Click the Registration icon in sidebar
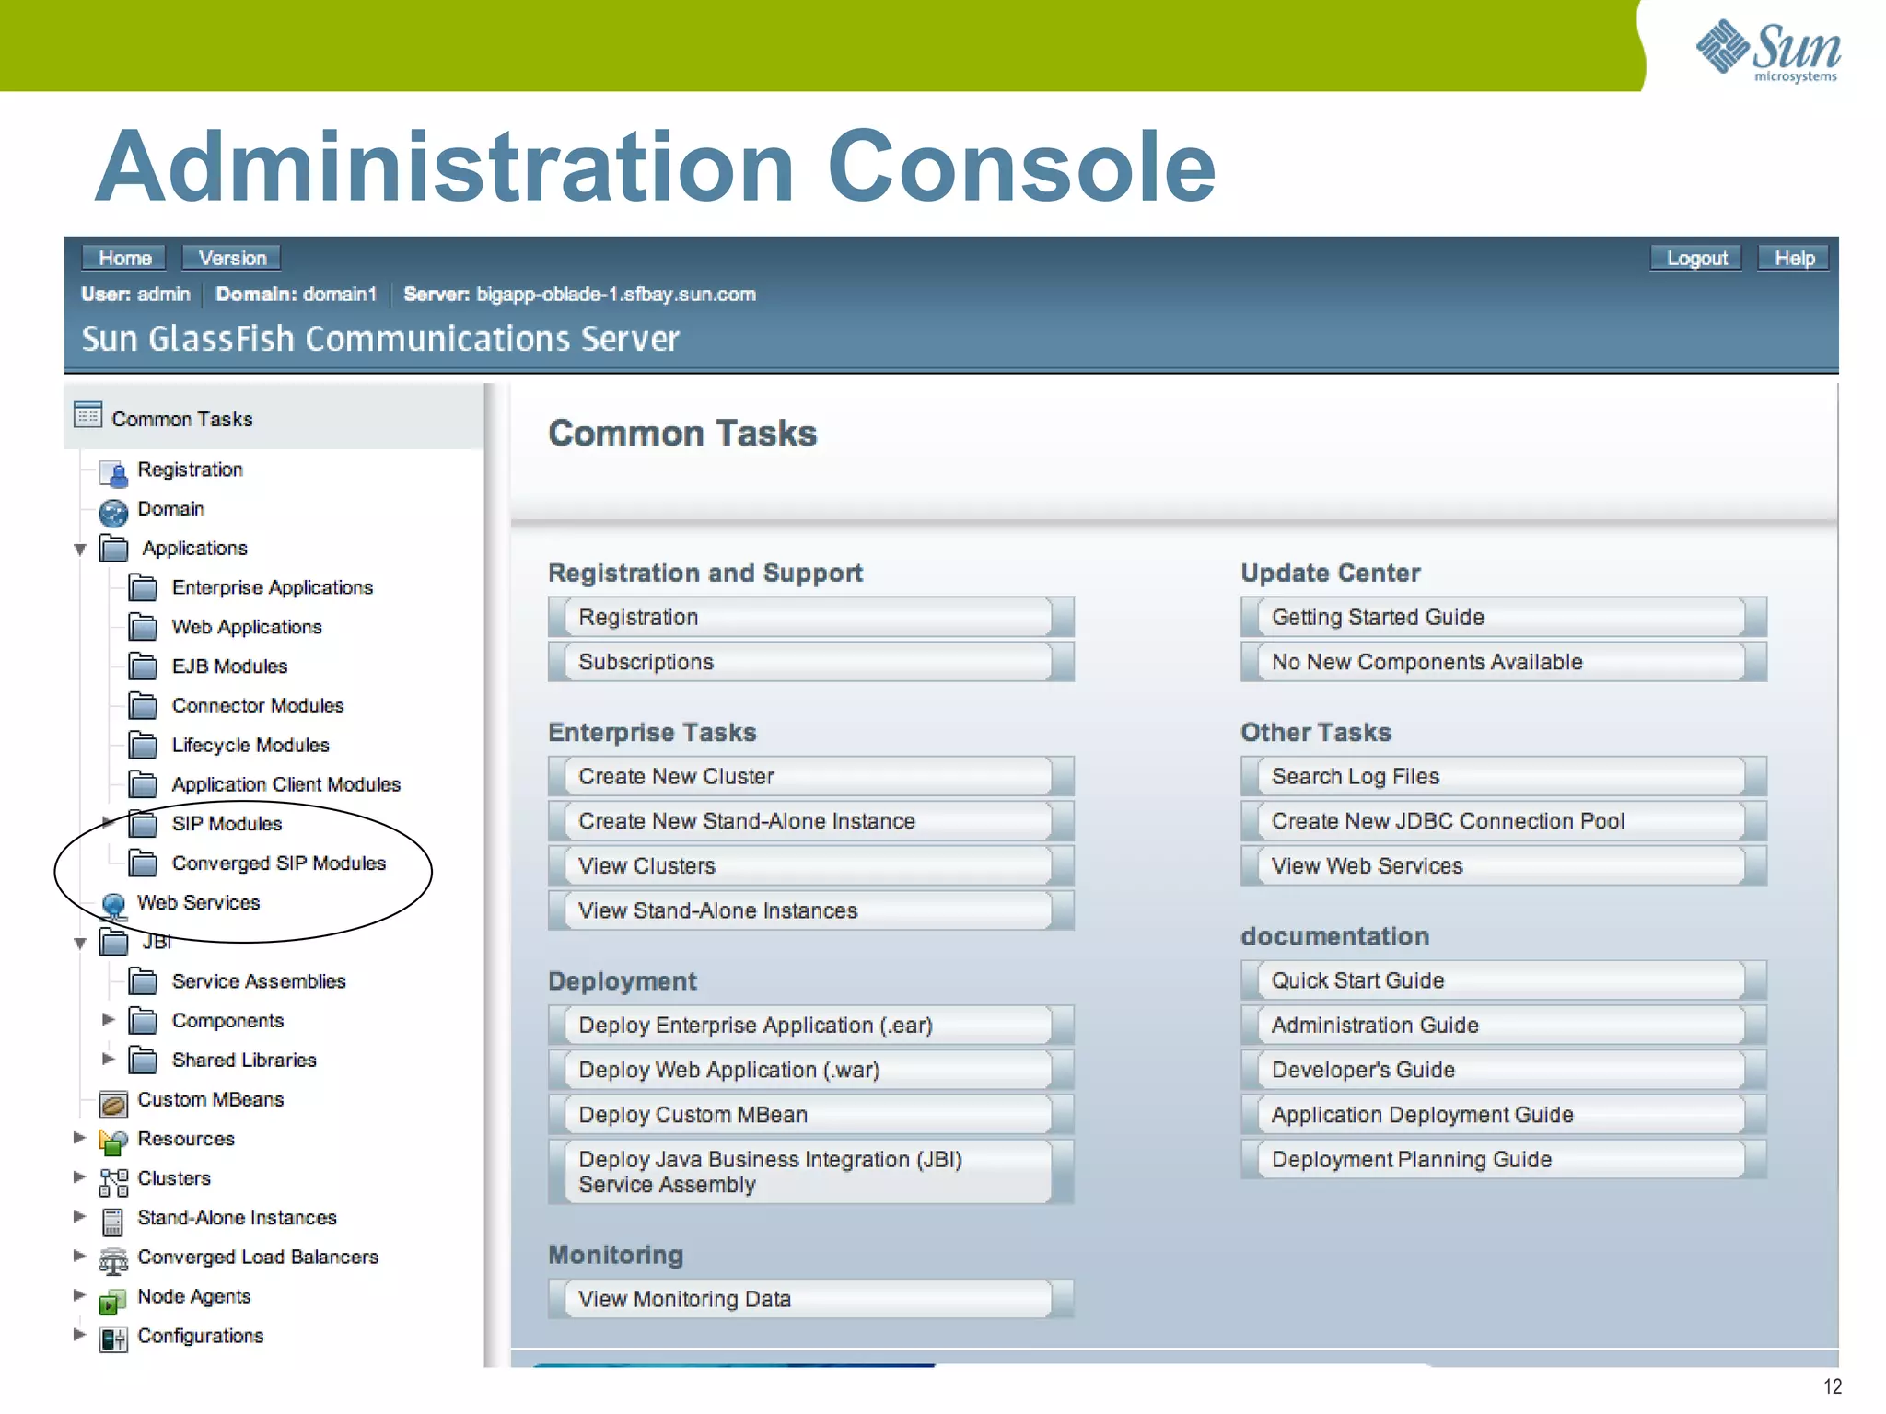This screenshot has height=1414, width=1886. [x=113, y=473]
